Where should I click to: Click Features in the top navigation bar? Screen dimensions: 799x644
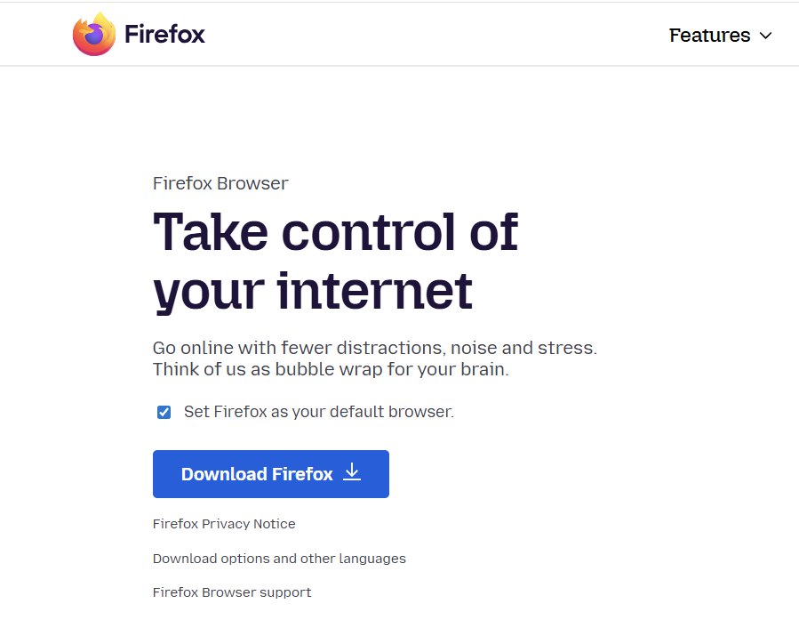(x=710, y=36)
